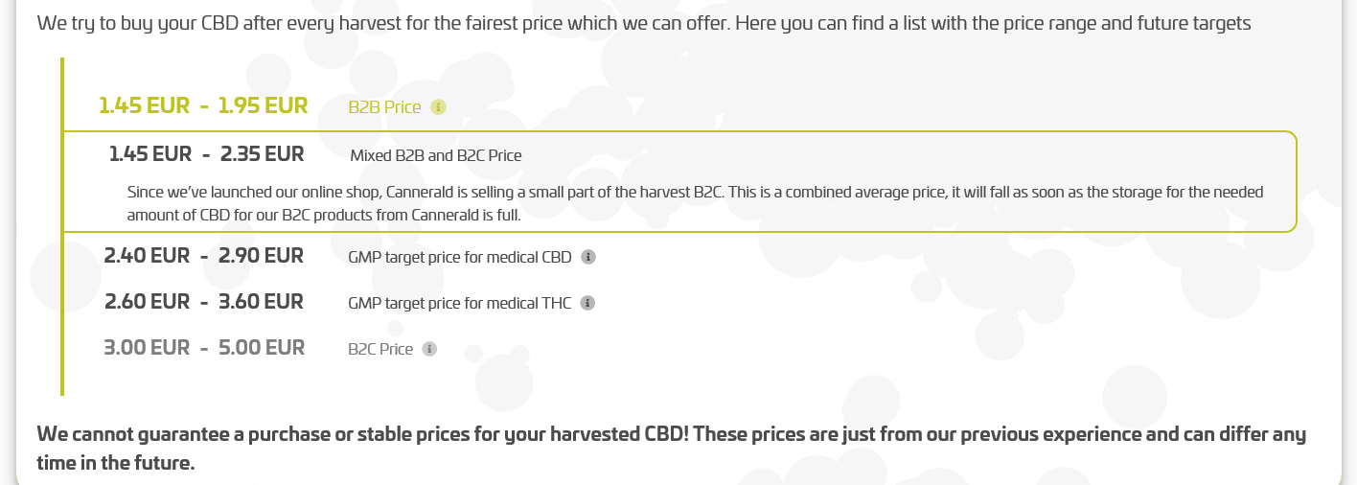Select the 1.45 EUR - 2.35 EUR range
The height and width of the screenshot is (485, 1357).
(x=207, y=153)
